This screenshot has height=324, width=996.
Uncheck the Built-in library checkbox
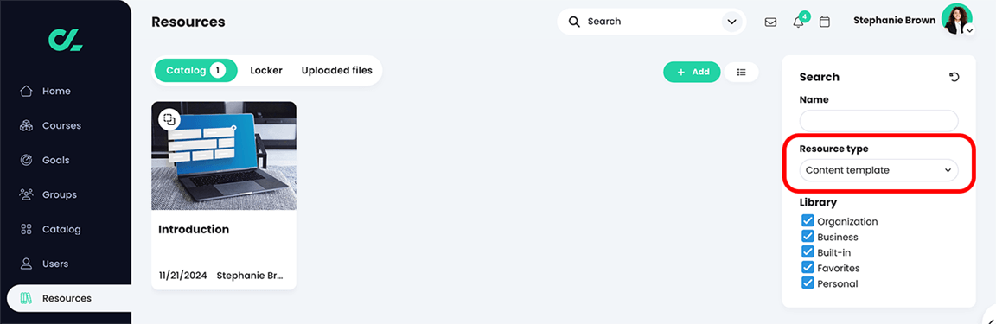pyautogui.click(x=808, y=251)
